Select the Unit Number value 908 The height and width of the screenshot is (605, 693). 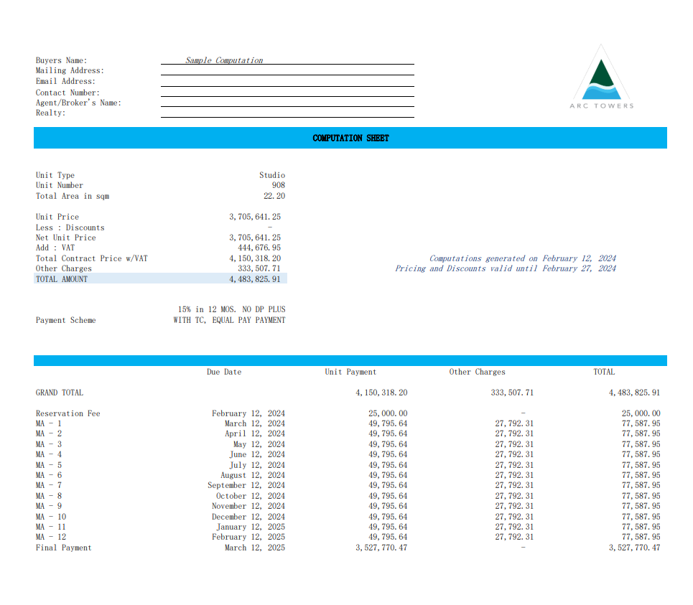tap(279, 185)
